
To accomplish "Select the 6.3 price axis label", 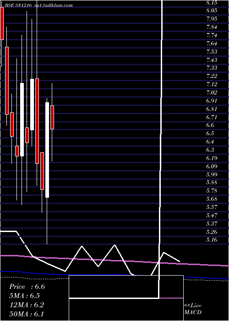I will (x=210, y=150).
